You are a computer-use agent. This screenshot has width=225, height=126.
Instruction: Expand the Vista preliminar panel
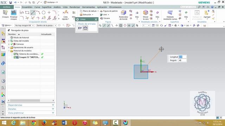point(31,113)
